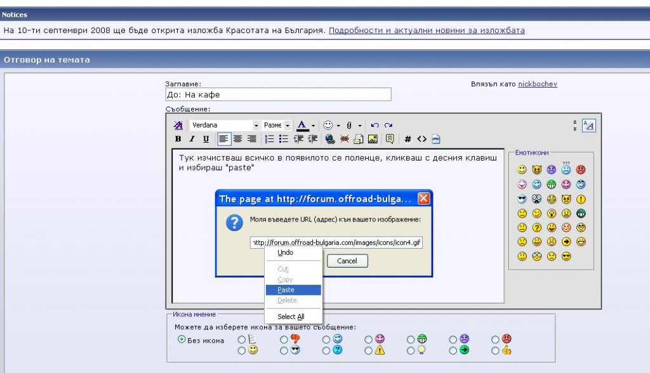
Task: Center-align the text
Action: tap(237, 140)
